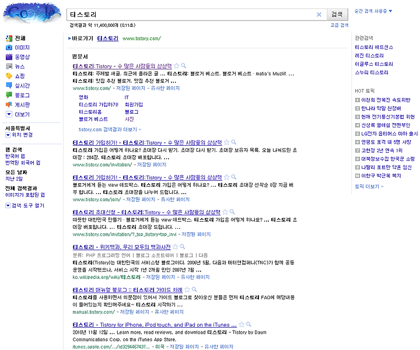Preview the www.tistory.com/join/ result with the magnifier
The width and height of the screenshot is (420, 350).
coord(233,177)
